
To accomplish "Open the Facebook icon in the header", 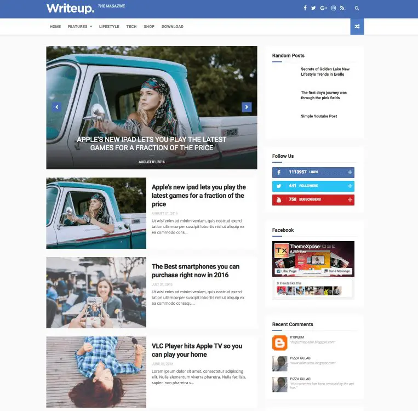I will (305, 8).
